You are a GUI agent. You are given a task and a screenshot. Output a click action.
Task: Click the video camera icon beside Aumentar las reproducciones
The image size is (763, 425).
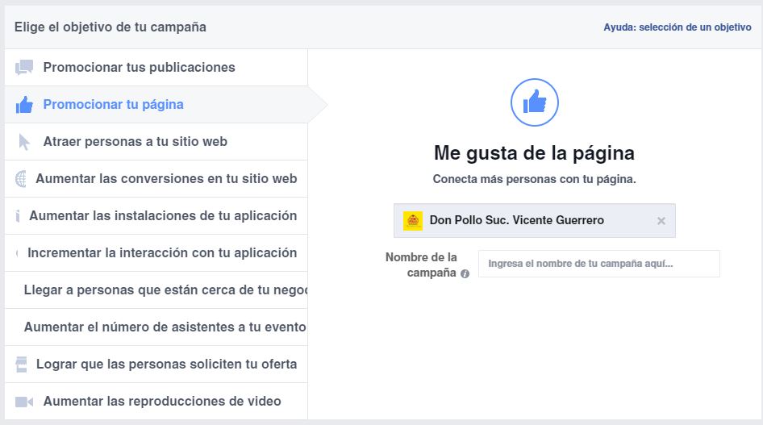coord(24,402)
